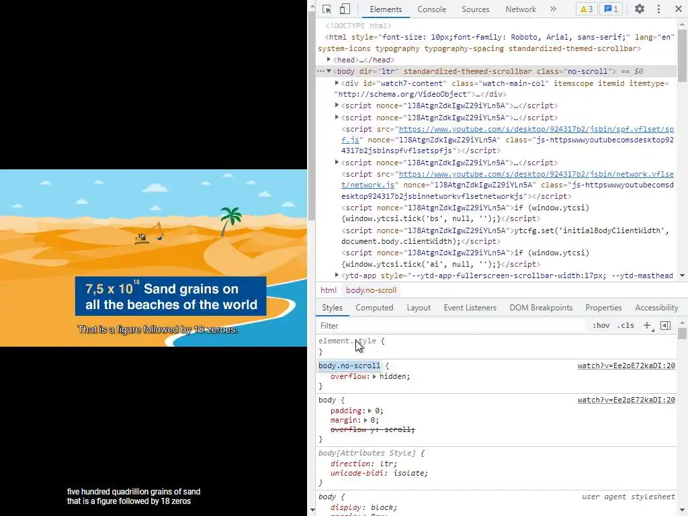Select the Styles tab
The height and width of the screenshot is (516, 688).
tap(332, 308)
